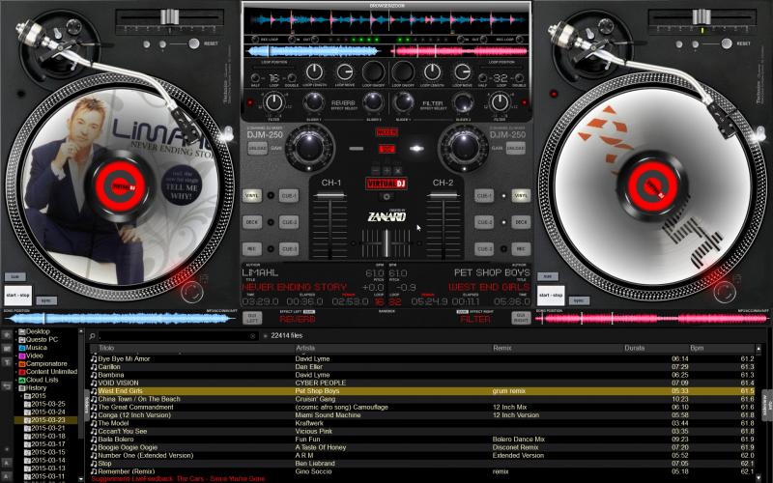Click the right UNLOAD button under DJM-250

[515, 148]
